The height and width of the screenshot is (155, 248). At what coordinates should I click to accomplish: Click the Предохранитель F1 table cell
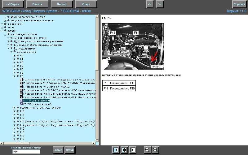pos(122,83)
